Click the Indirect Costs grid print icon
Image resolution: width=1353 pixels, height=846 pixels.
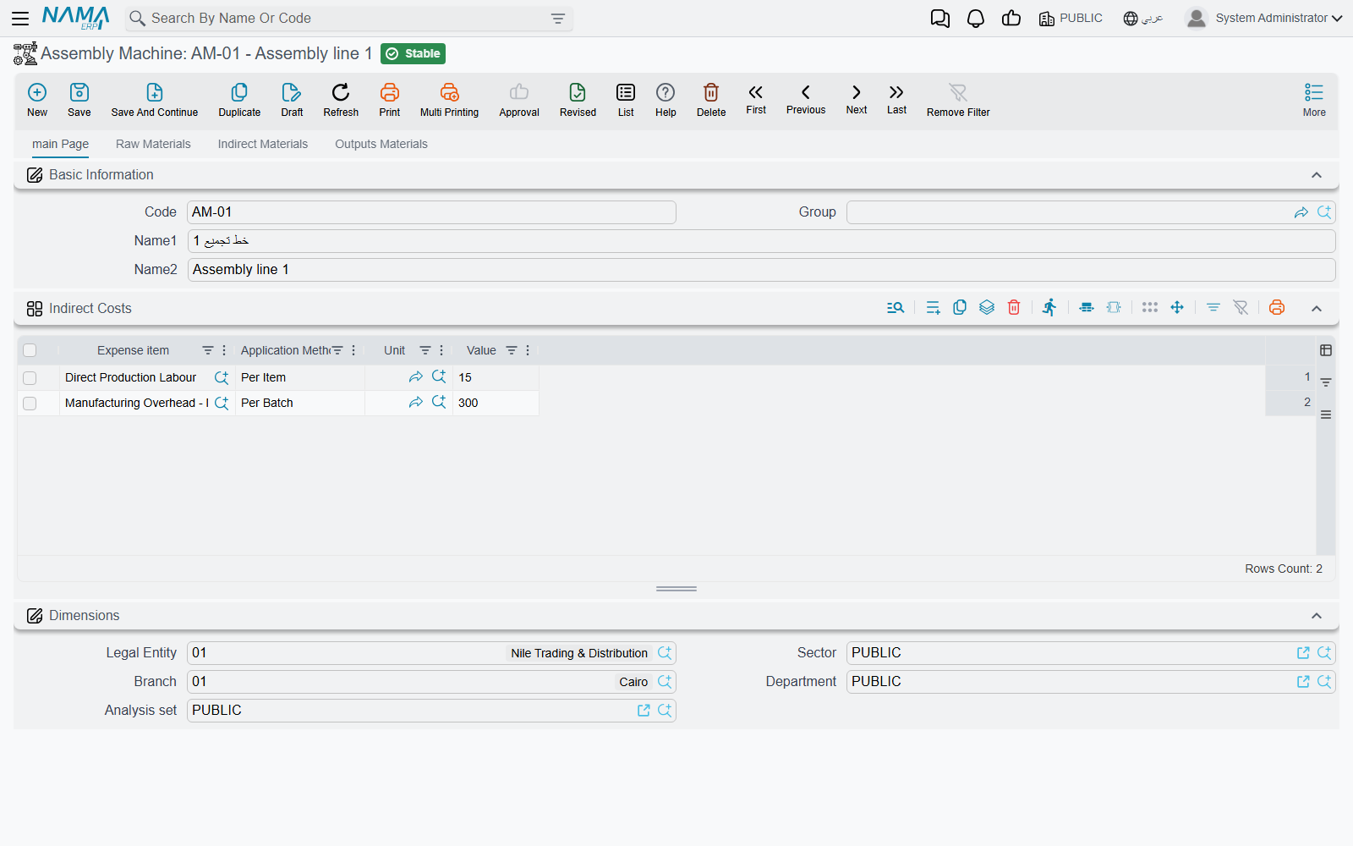(1277, 308)
